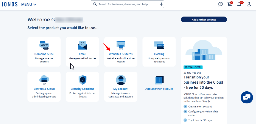Click the Servers & Cloud icon

pyautogui.click(x=44, y=80)
